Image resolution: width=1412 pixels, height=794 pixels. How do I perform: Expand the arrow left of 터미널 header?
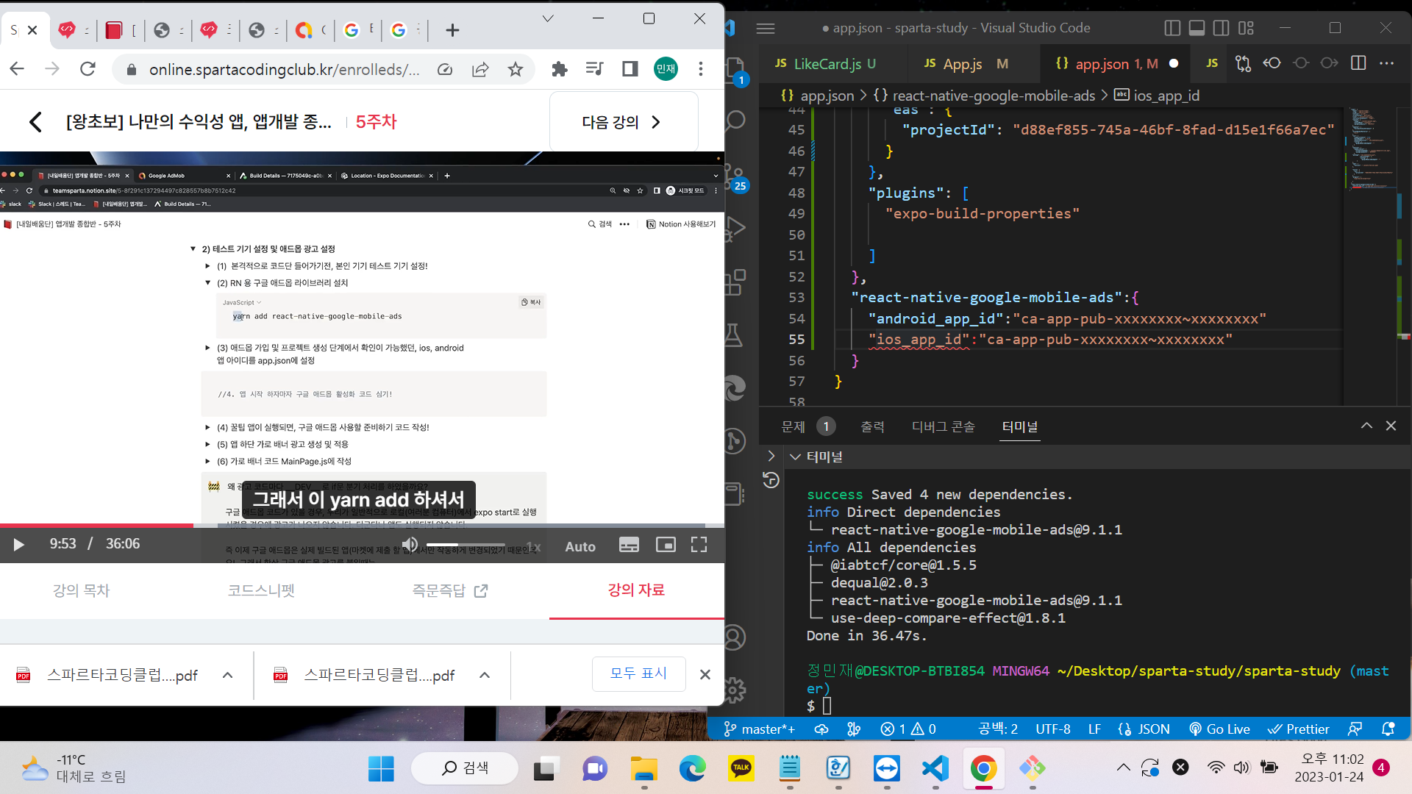coord(771,456)
